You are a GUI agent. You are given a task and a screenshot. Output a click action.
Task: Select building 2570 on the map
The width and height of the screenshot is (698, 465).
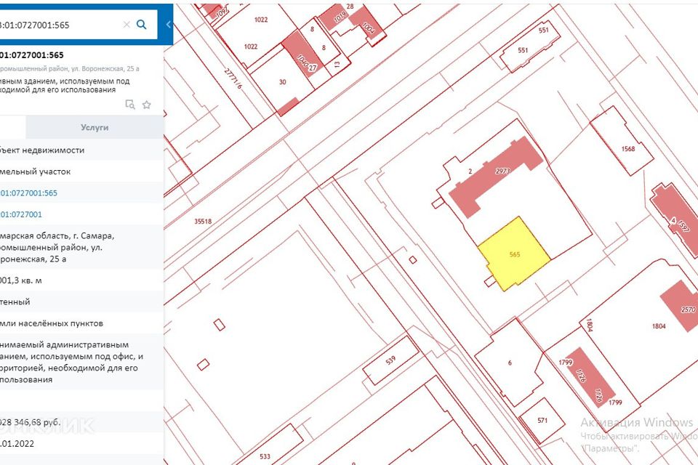point(679,305)
